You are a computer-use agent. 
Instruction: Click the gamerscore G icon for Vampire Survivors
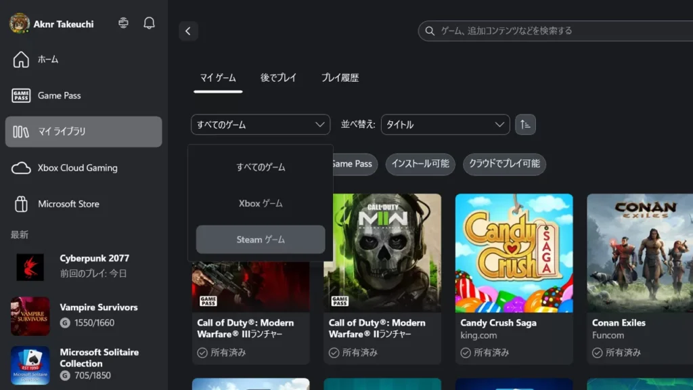(x=65, y=323)
